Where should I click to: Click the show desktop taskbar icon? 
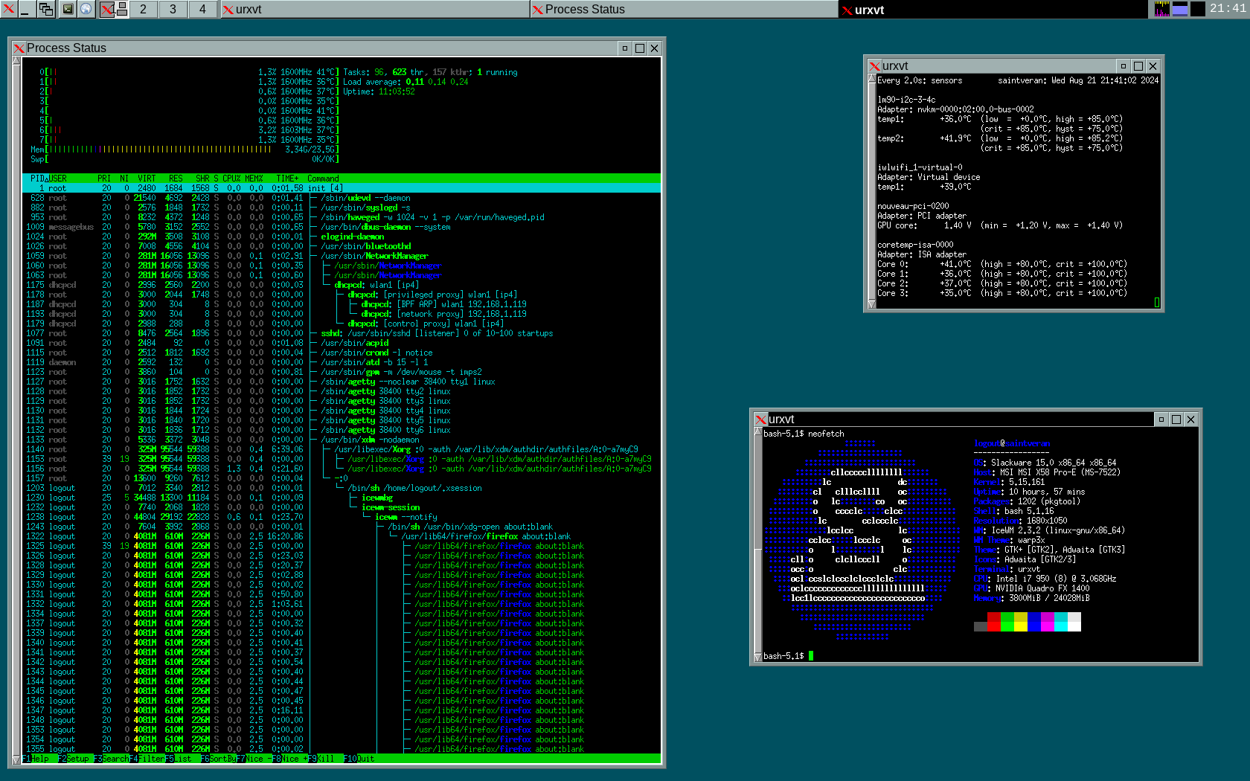[25, 9]
